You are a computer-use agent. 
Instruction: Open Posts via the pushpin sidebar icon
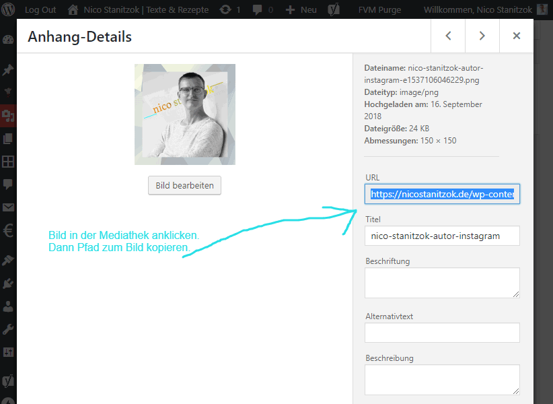tap(8, 70)
